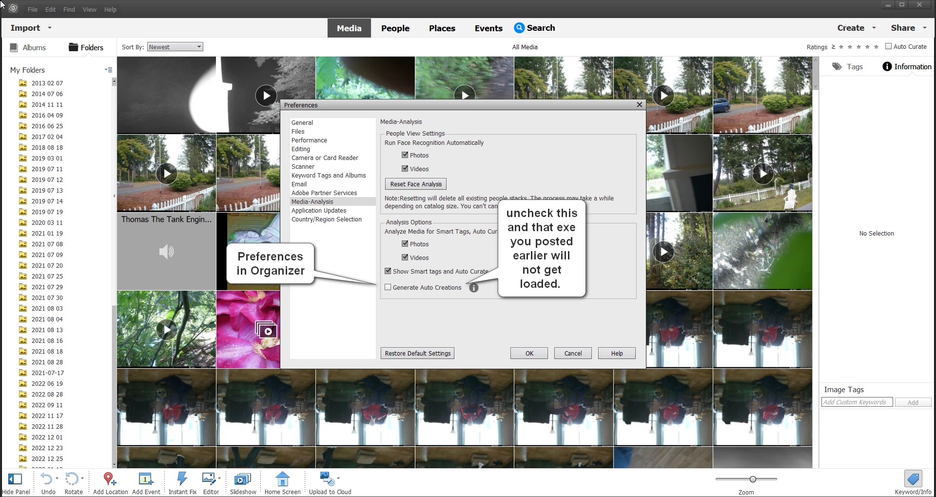
Task: Open the Sort By Newest dropdown
Action: 175,47
